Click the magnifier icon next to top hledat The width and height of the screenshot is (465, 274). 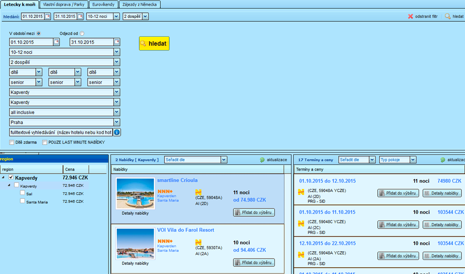[447, 17]
